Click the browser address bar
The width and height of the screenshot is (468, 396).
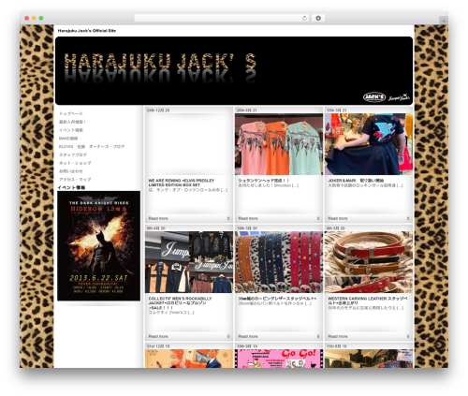222,18
